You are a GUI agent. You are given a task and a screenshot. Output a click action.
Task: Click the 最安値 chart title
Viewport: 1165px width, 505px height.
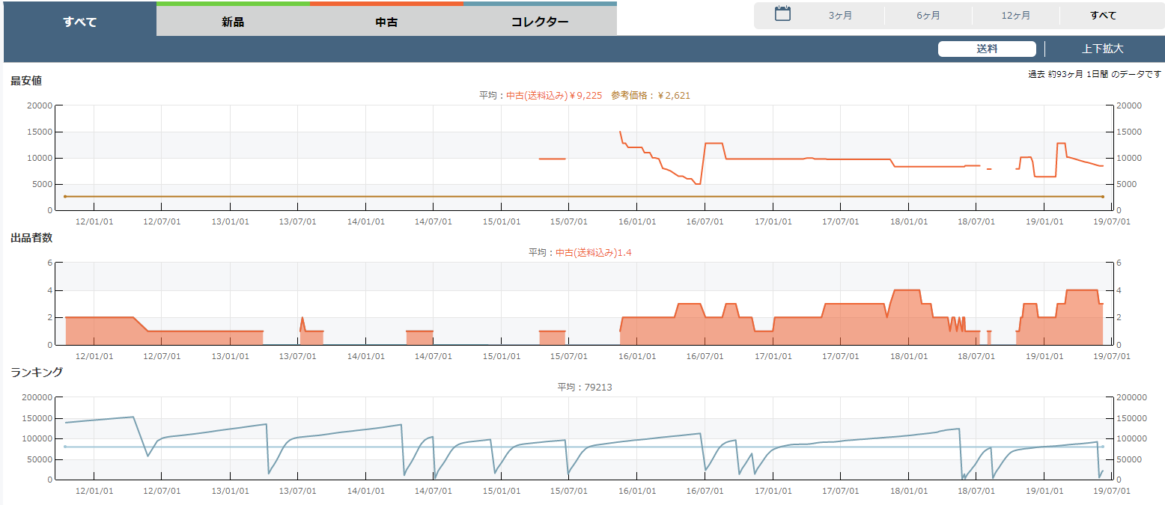[x=26, y=81]
